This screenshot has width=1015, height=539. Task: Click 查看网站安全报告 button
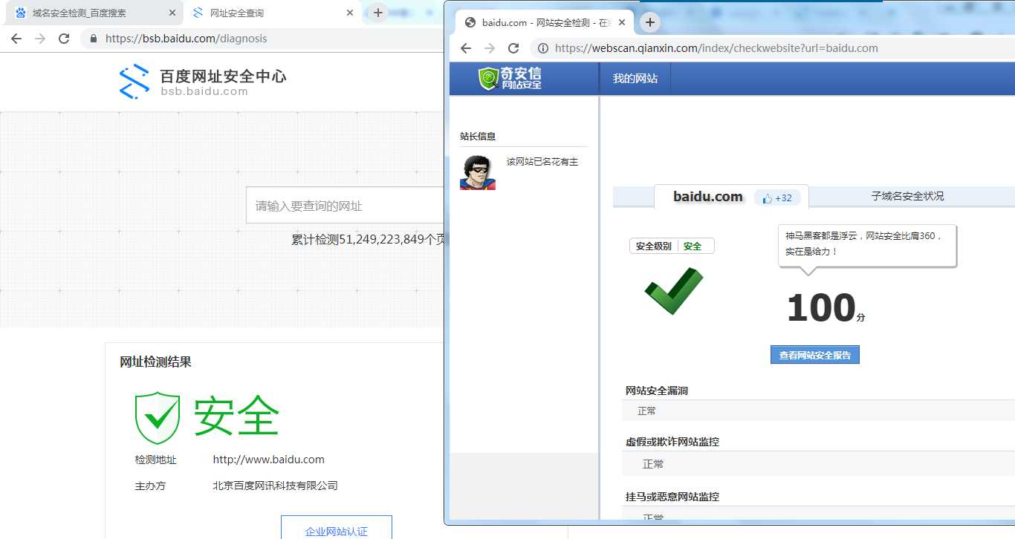pyautogui.click(x=815, y=355)
